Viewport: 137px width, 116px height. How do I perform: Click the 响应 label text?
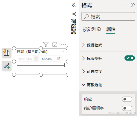tap(88, 99)
